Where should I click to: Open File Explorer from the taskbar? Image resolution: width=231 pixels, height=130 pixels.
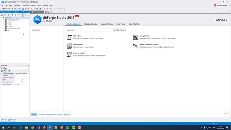pyautogui.click(x=26, y=127)
